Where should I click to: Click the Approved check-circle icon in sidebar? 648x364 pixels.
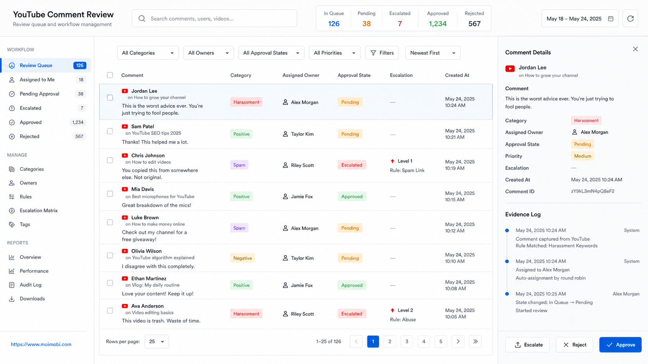click(x=12, y=122)
